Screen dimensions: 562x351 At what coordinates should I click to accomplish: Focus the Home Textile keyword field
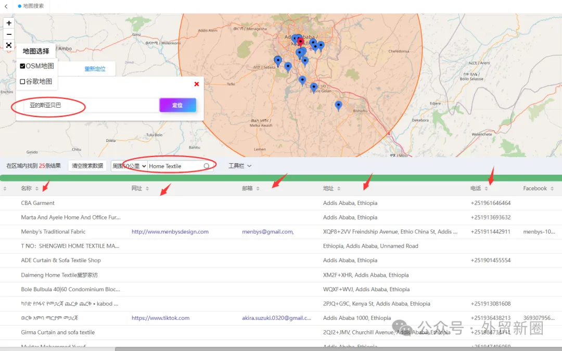[175, 166]
